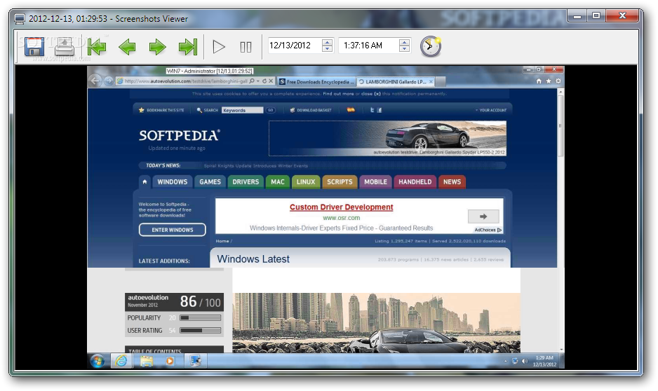
Task: Click the 86 / 100 autoevolution score
Action: point(200,302)
